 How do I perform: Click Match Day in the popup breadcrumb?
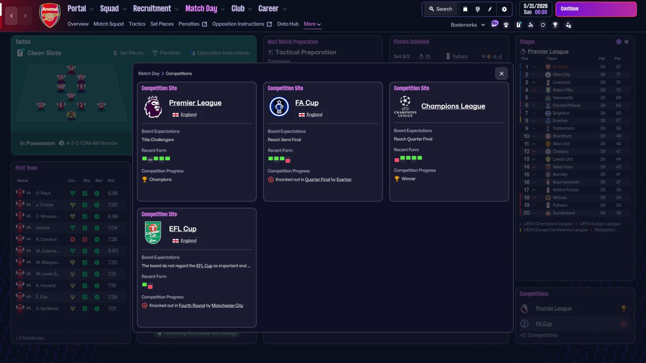(x=149, y=74)
